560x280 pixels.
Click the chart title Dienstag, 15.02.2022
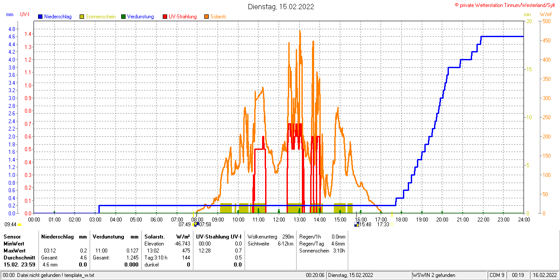tap(280, 7)
